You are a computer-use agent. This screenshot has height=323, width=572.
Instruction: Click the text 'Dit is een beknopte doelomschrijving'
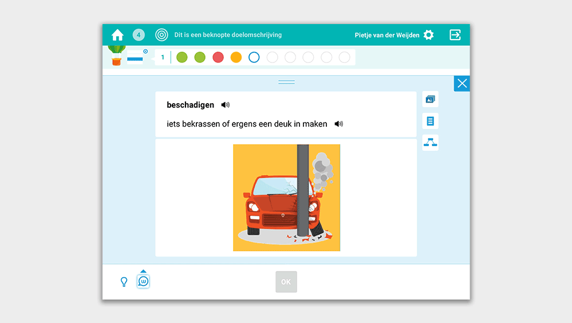tap(228, 35)
